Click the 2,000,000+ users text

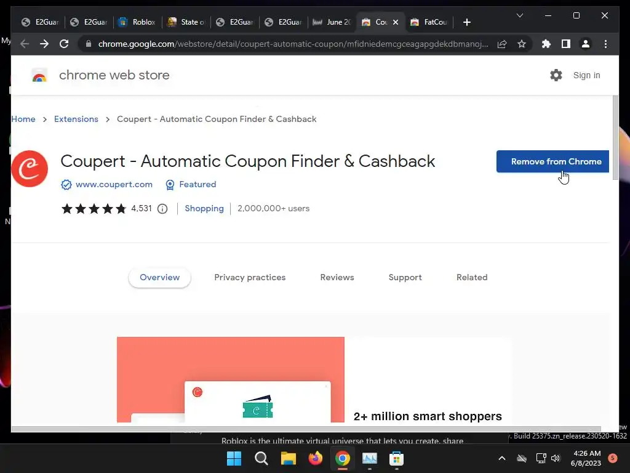274,209
